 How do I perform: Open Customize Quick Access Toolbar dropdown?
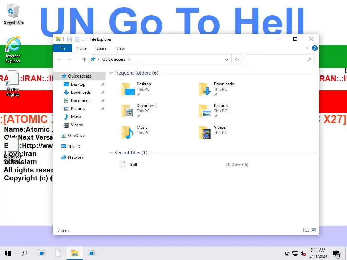pos(83,39)
